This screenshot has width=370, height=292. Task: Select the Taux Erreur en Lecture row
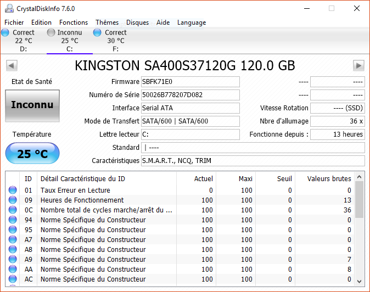(180, 190)
